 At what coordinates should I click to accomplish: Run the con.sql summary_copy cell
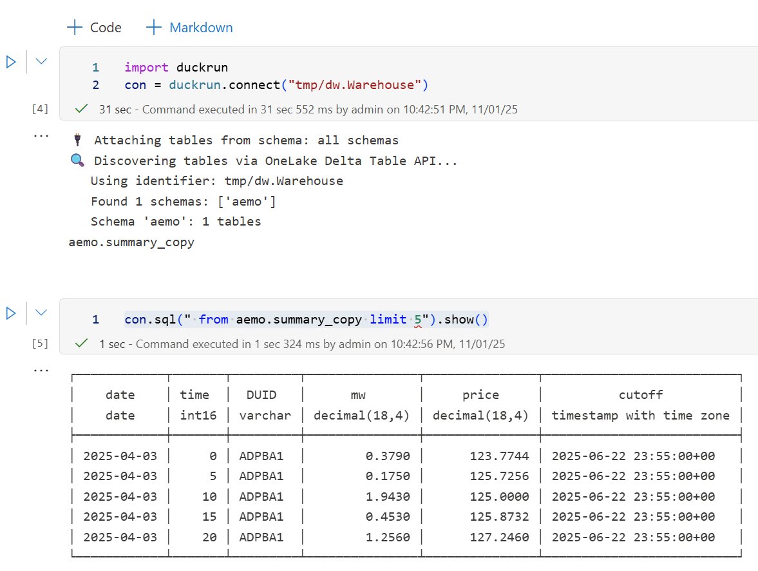(11, 313)
